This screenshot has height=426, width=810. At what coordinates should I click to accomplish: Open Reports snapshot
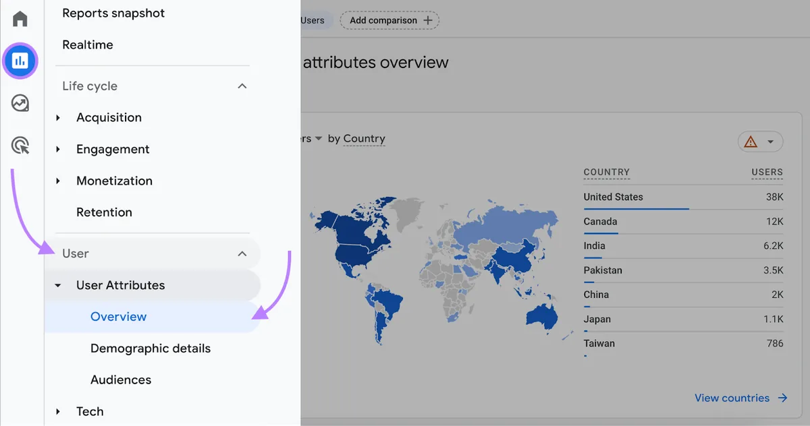coord(113,13)
